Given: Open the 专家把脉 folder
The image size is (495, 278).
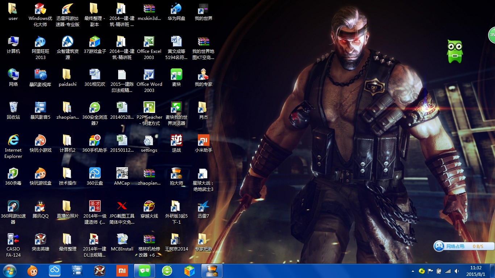Looking at the screenshot, I should [203, 243].
